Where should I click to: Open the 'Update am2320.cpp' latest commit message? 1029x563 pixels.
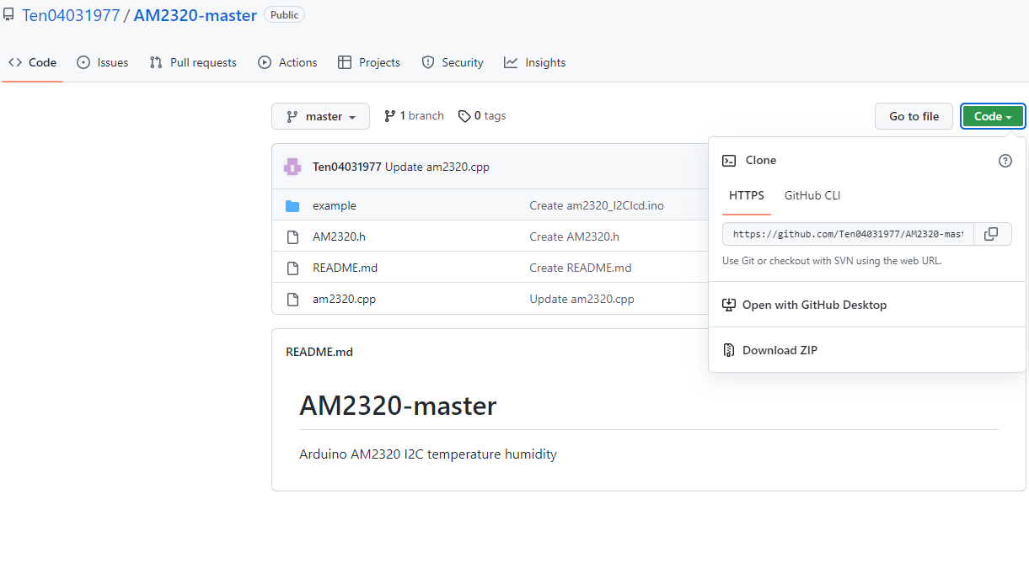[x=437, y=167]
